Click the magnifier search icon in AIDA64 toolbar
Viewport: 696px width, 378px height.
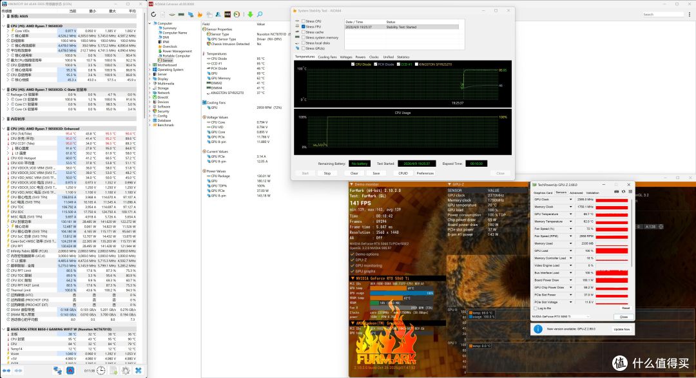pos(260,15)
